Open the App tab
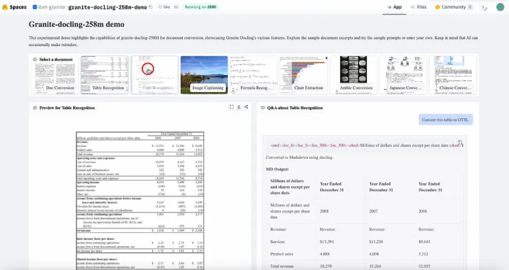The image size is (509, 270). tap(395, 7)
